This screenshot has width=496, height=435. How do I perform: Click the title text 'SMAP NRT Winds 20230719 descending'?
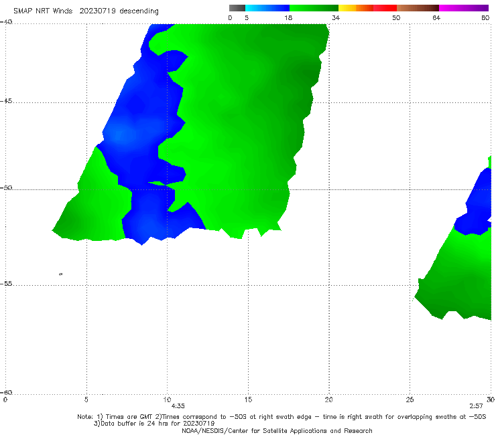pos(86,11)
